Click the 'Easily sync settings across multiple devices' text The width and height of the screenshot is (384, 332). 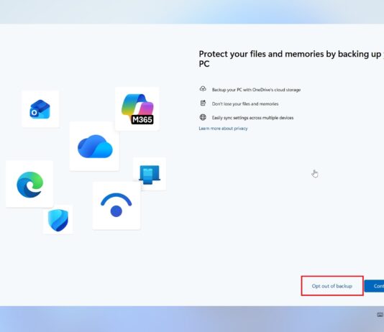tap(252, 118)
